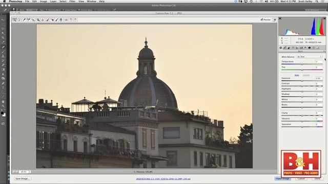Choose the Straighten tool
Image resolution: width=328 pixels, height=184 pixels.
(43, 20)
